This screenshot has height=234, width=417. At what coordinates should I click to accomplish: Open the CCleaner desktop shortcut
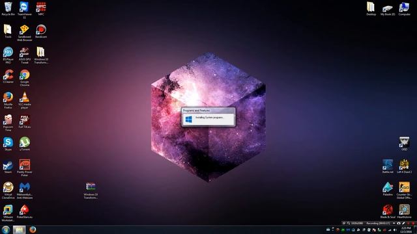pos(8,77)
